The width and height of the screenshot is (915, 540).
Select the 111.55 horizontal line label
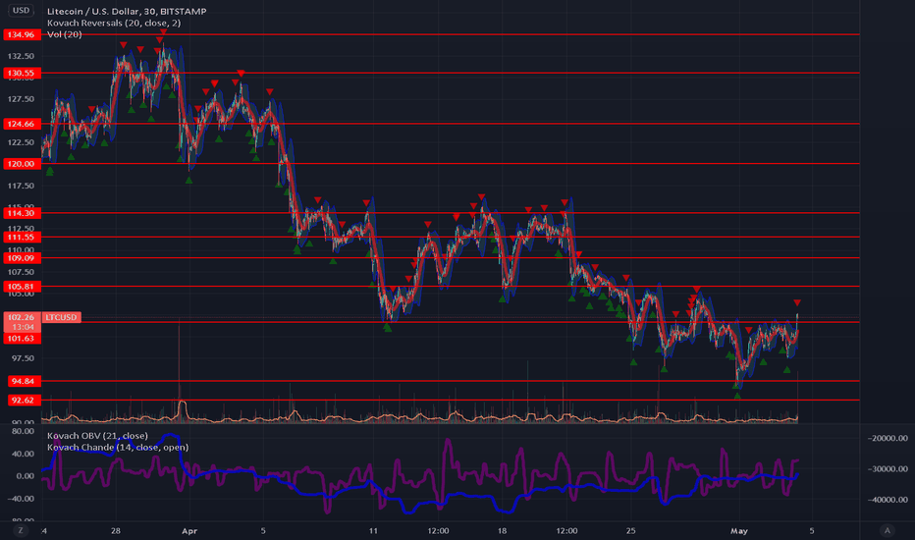23,237
